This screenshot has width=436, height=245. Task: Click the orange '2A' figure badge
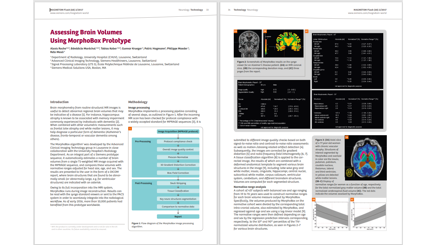click(x=235, y=31)
